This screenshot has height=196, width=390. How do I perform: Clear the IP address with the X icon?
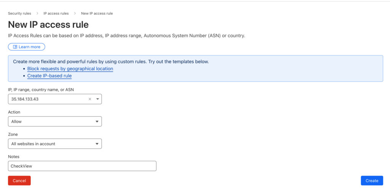[90, 99]
